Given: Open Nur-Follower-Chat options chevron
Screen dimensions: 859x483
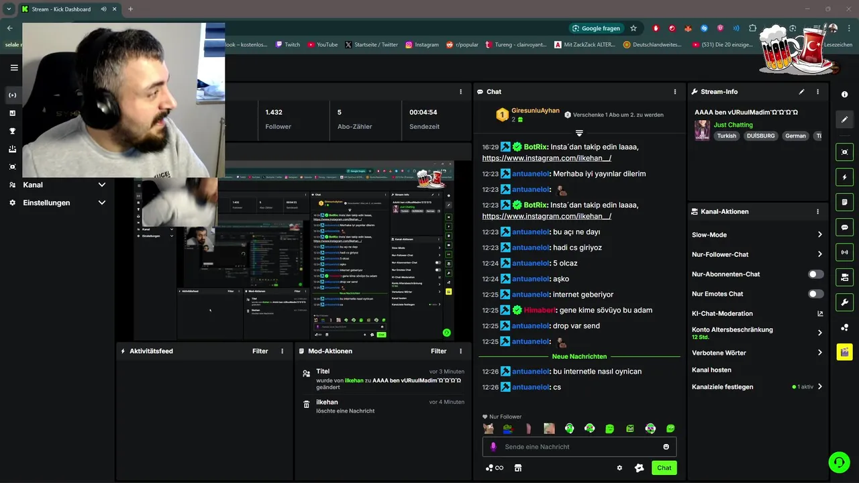Looking at the screenshot, I should pos(819,254).
